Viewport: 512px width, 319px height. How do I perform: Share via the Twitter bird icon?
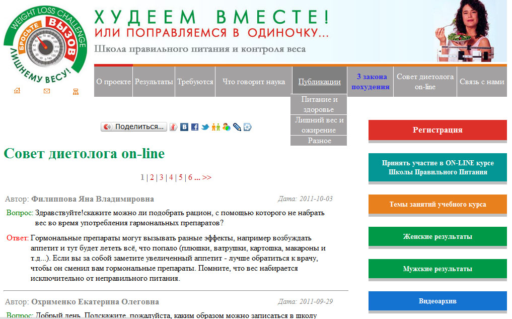point(205,127)
